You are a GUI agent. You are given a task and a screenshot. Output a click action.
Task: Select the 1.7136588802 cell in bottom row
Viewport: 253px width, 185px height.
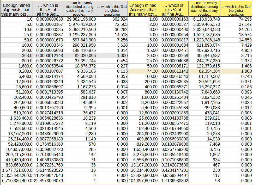coord(173,181)
